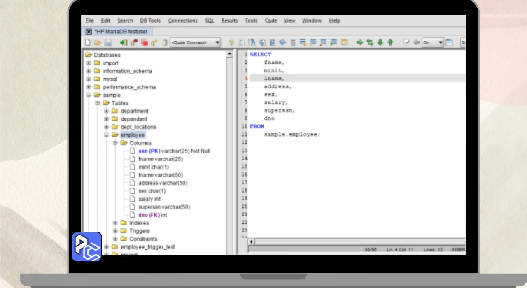Open the DB Tools menu

point(150,21)
